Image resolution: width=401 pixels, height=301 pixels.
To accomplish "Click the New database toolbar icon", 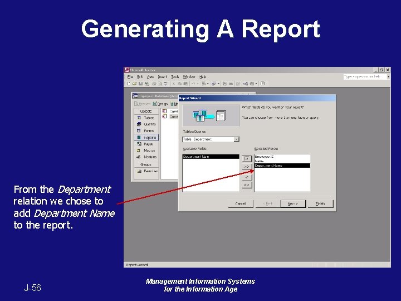I will (129, 84).
